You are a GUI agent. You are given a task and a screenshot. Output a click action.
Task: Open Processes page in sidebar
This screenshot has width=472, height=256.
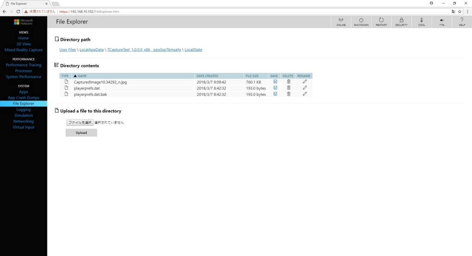(x=24, y=71)
